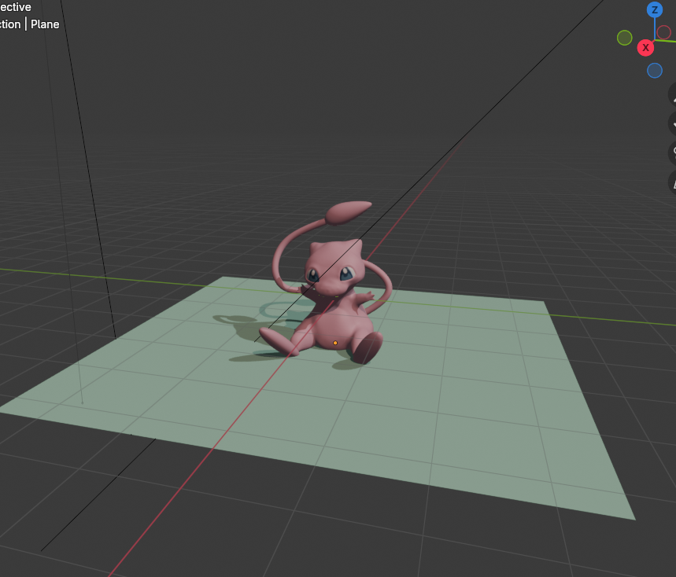This screenshot has width=676, height=577.
Task: Snap view to negative Y green gizmo circle
Action: (x=624, y=38)
